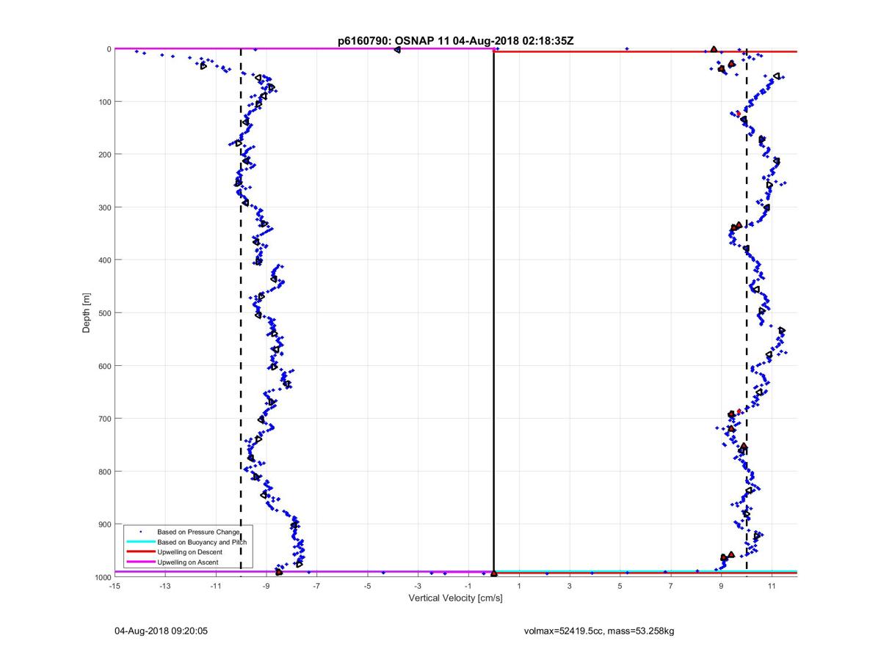The image size is (881, 649).
Task: Click the red line sample in the legend
Action: (140, 551)
